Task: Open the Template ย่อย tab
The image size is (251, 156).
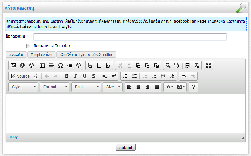Action: [x=42, y=55]
